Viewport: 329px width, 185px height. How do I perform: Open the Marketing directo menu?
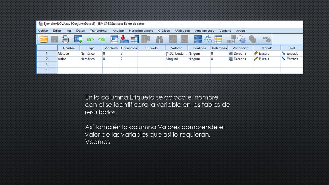pyautogui.click(x=141, y=31)
